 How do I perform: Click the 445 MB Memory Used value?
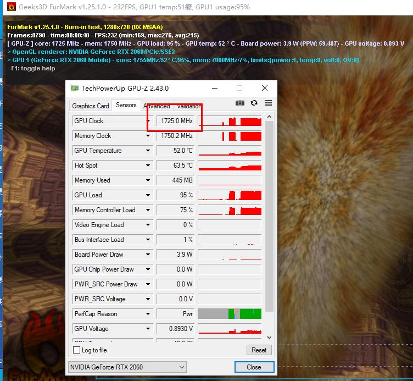pos(175,180)
